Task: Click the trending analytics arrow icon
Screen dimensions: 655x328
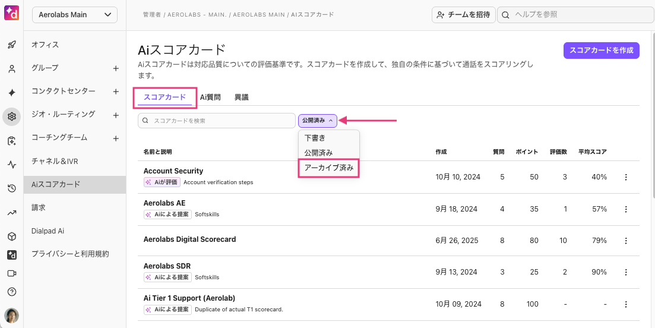Action: 12,213
